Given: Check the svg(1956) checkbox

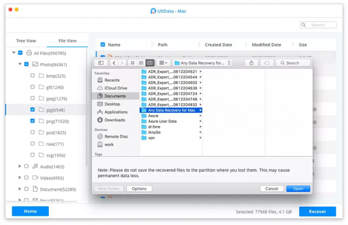Looking at the screenshot, I should pos(33,155).
